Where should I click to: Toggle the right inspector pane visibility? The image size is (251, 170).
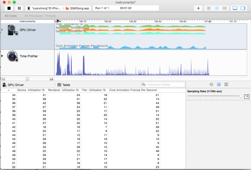point(243,8)
